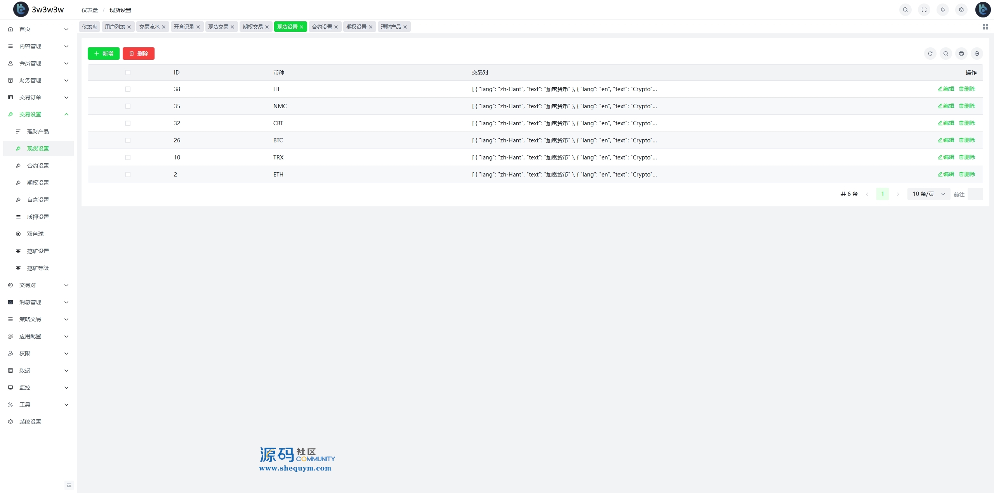The height and width of the screenshot is (493, 994).
Task: Check the box for FIL row
Action: point(128,89)
